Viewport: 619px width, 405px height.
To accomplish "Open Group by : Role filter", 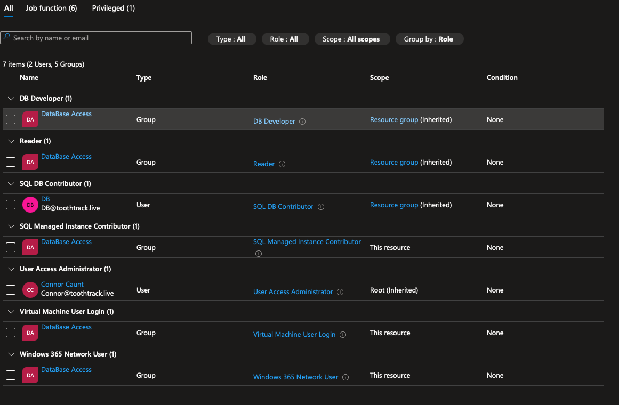I will coord(429,39).
